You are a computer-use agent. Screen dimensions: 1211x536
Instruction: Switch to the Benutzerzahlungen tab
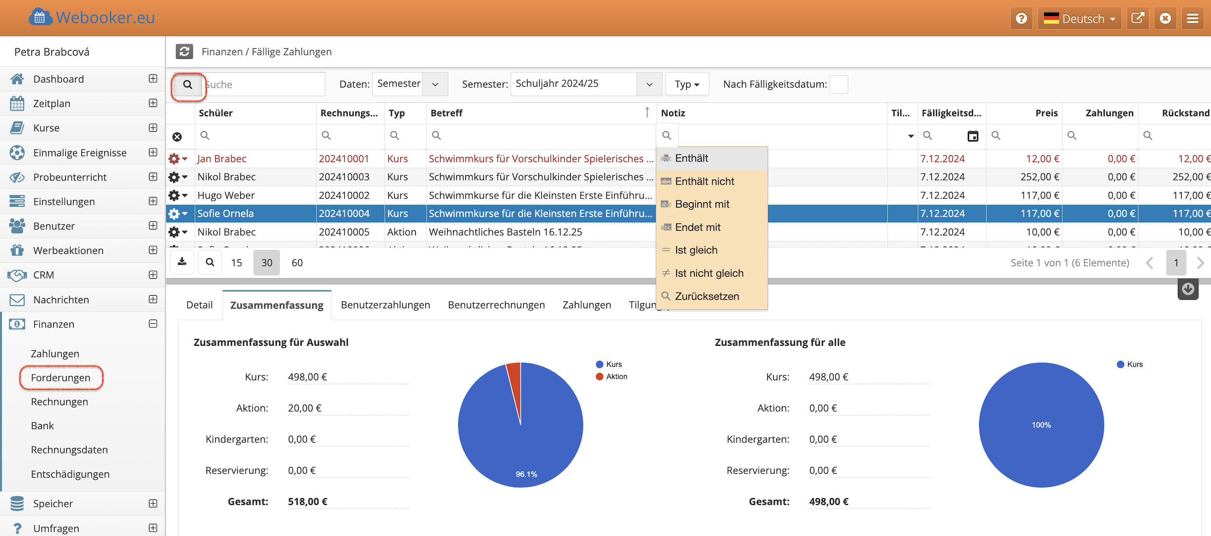click(385, 305)
